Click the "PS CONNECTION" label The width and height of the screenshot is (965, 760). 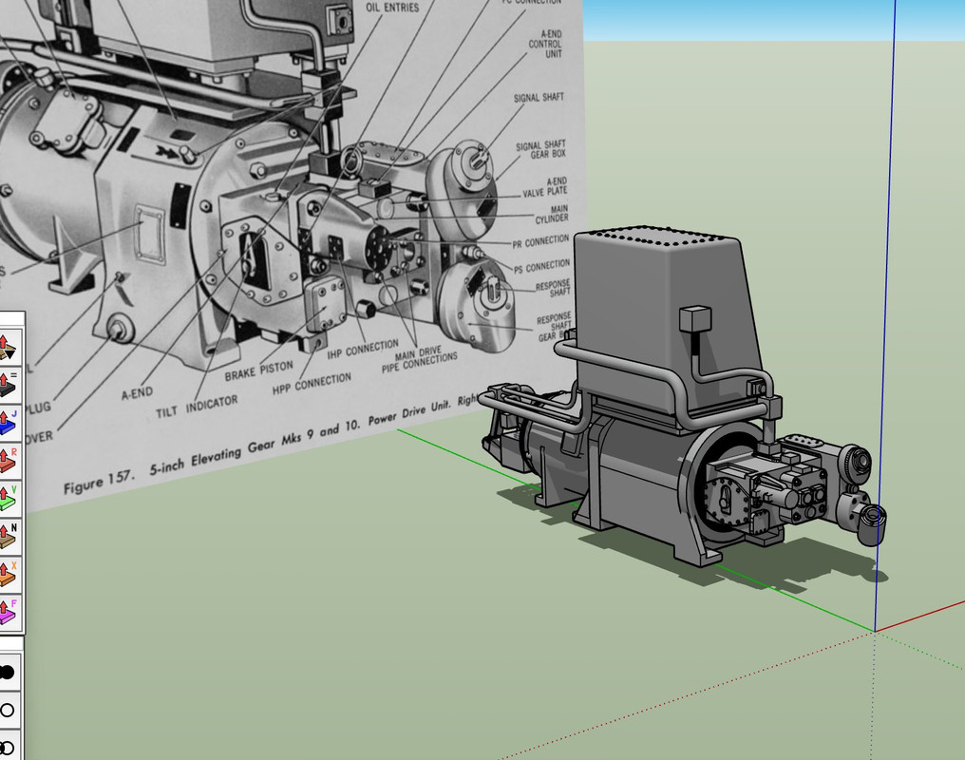tap(542, 266)
